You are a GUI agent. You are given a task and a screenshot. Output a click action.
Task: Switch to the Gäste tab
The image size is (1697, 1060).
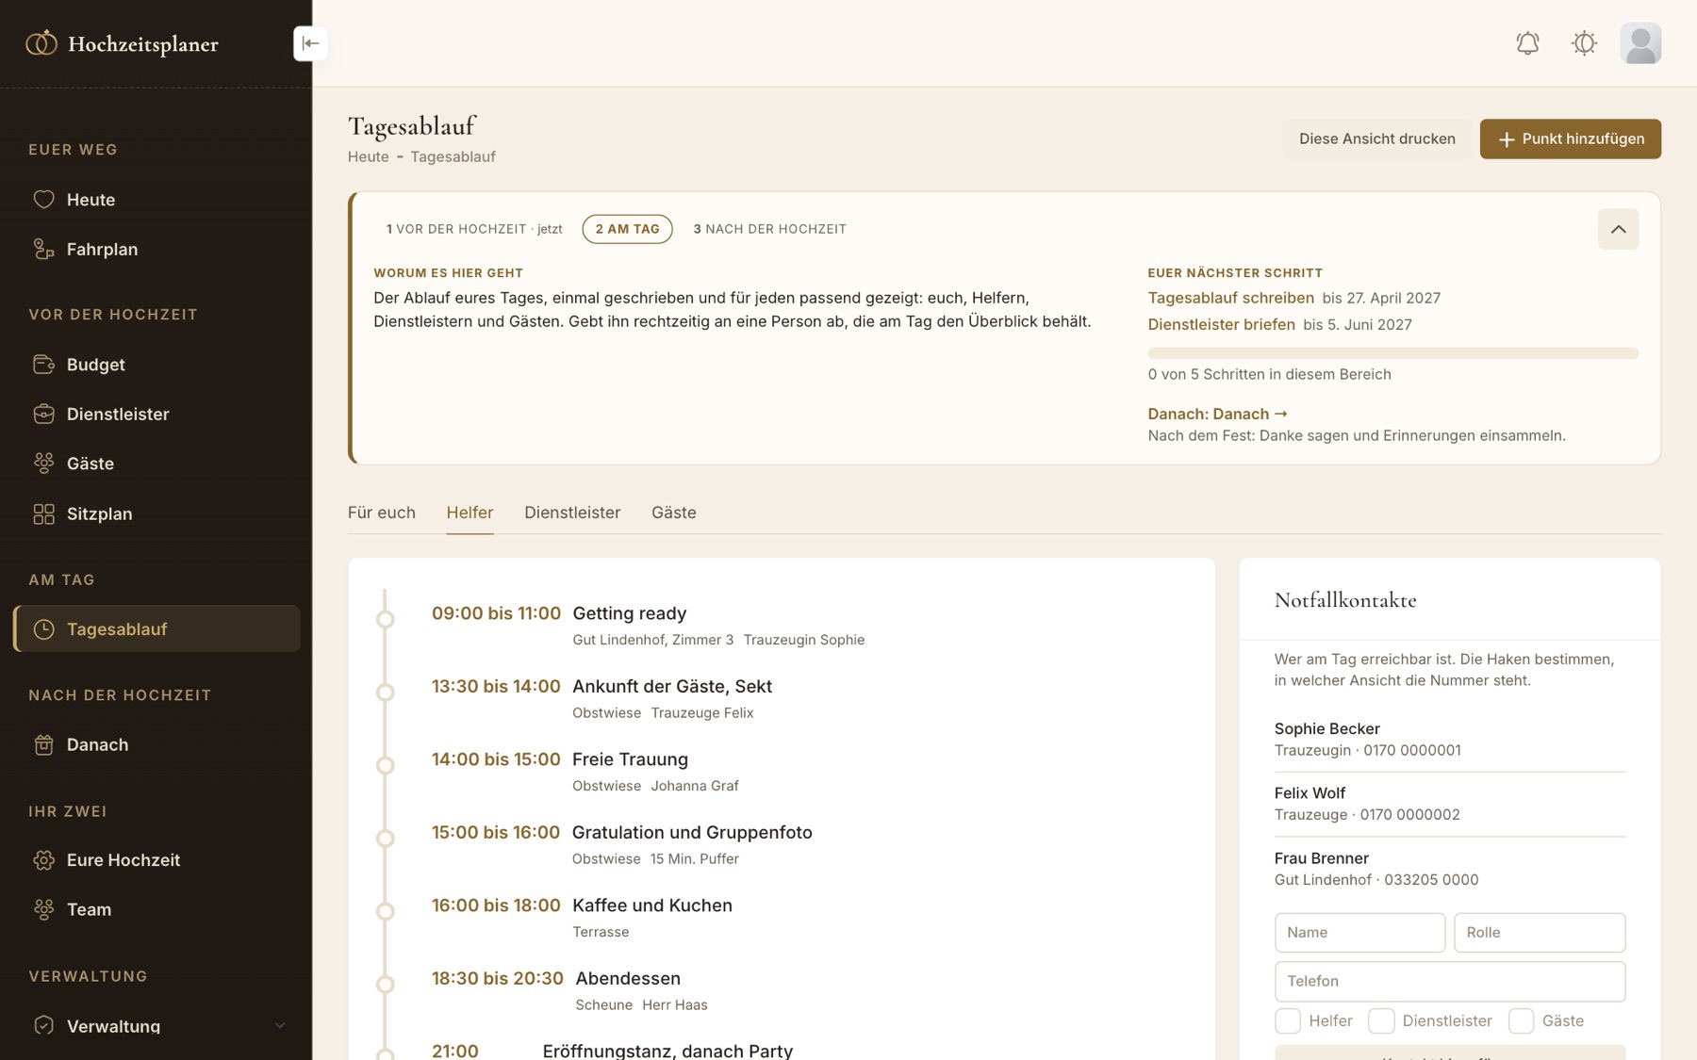coord(673,513)
